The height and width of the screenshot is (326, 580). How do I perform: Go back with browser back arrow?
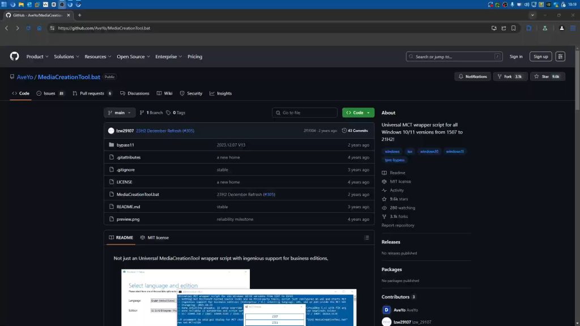pos(7,28)
